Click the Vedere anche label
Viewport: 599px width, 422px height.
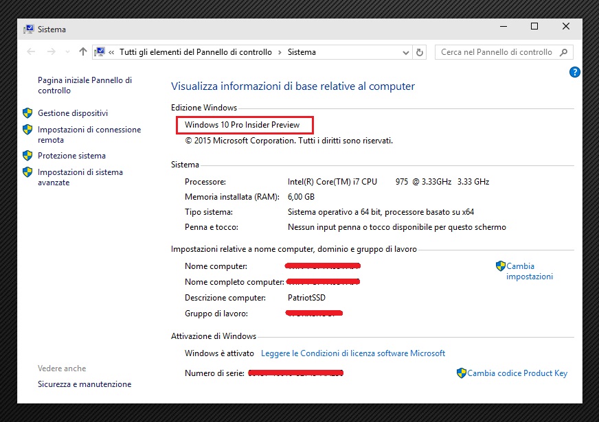pos(62,368)
